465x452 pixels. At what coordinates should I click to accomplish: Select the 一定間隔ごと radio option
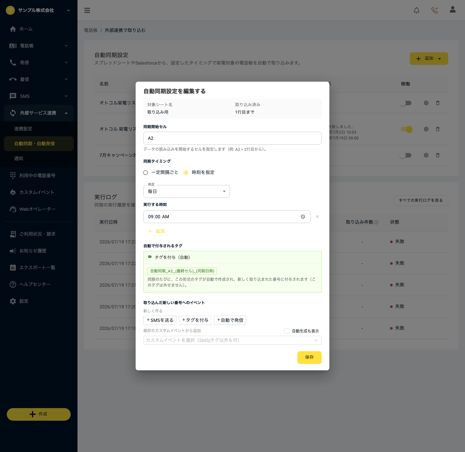[146, 173]
